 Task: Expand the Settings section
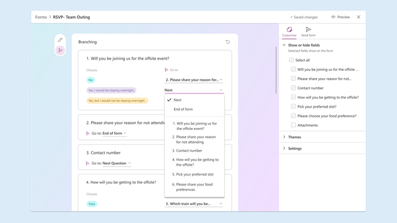[x=284, y=148]
